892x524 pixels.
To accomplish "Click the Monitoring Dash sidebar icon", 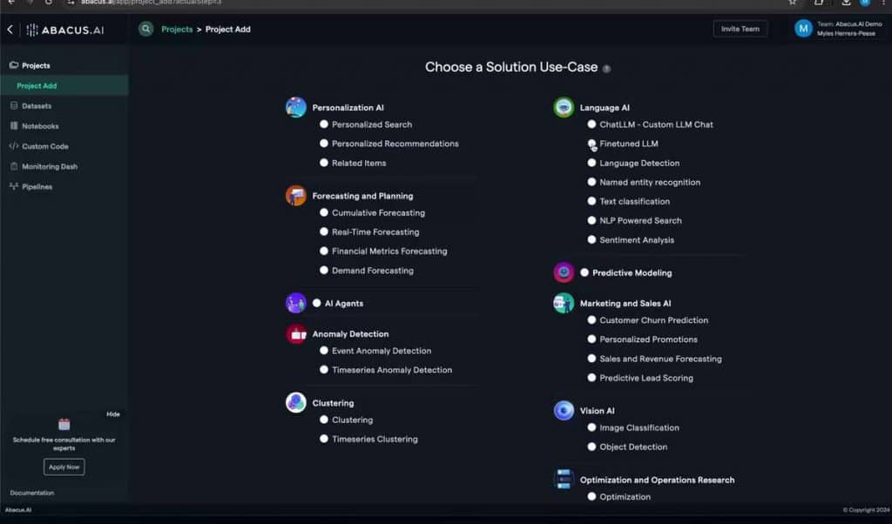I will 14,166.
